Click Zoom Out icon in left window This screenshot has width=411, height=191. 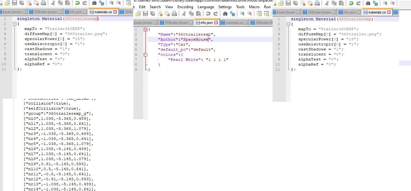[x=119, y=3]
